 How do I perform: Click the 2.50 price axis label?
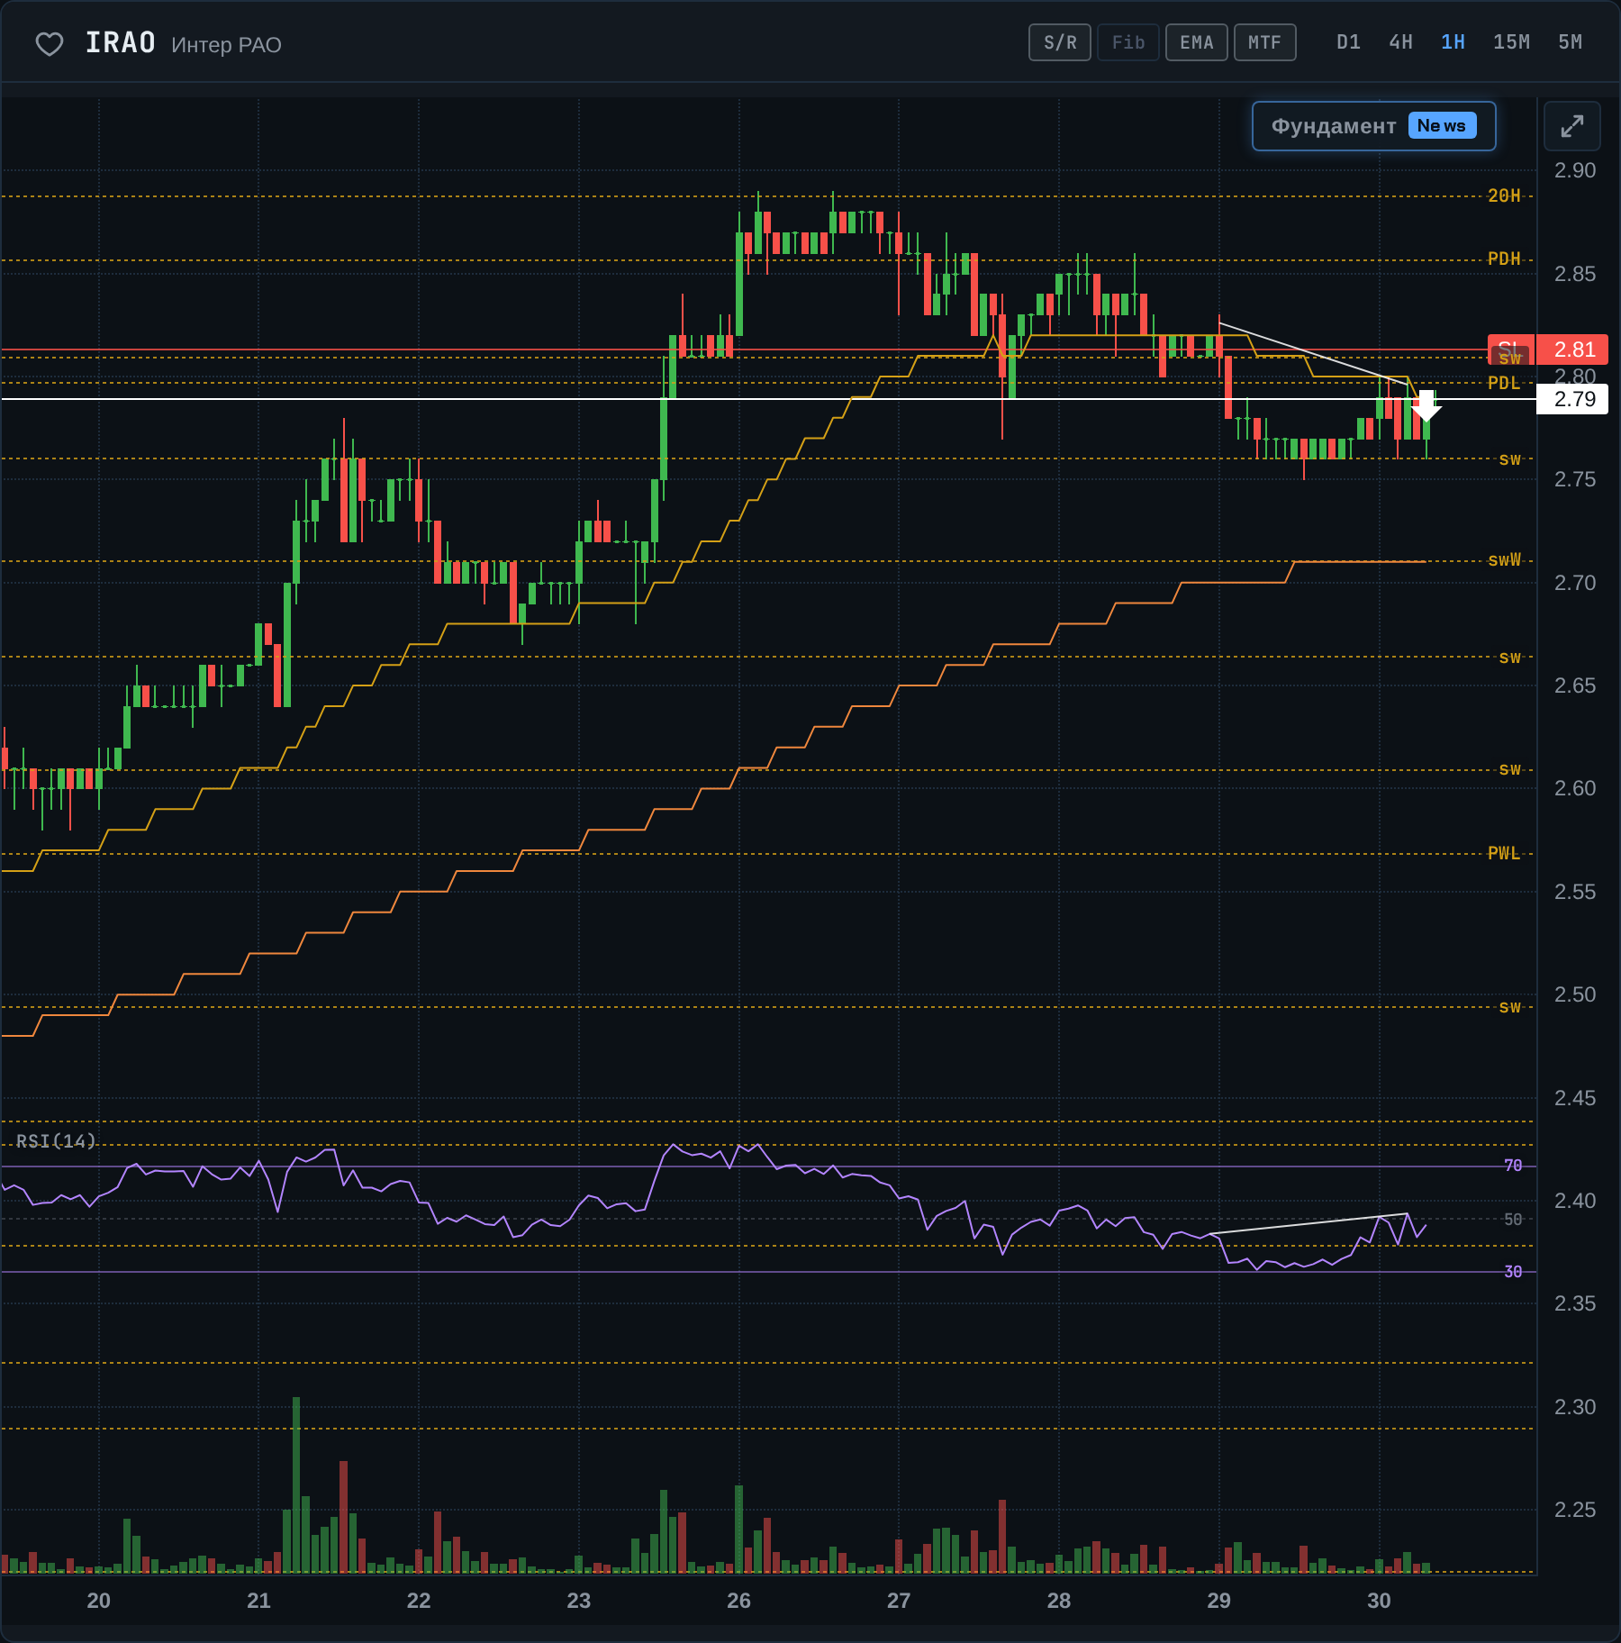coord(1574,994)
